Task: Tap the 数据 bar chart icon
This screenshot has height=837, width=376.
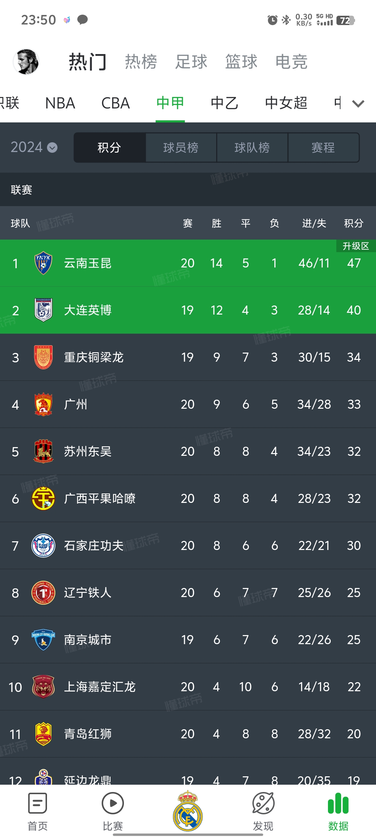Action: coord(338,804)
